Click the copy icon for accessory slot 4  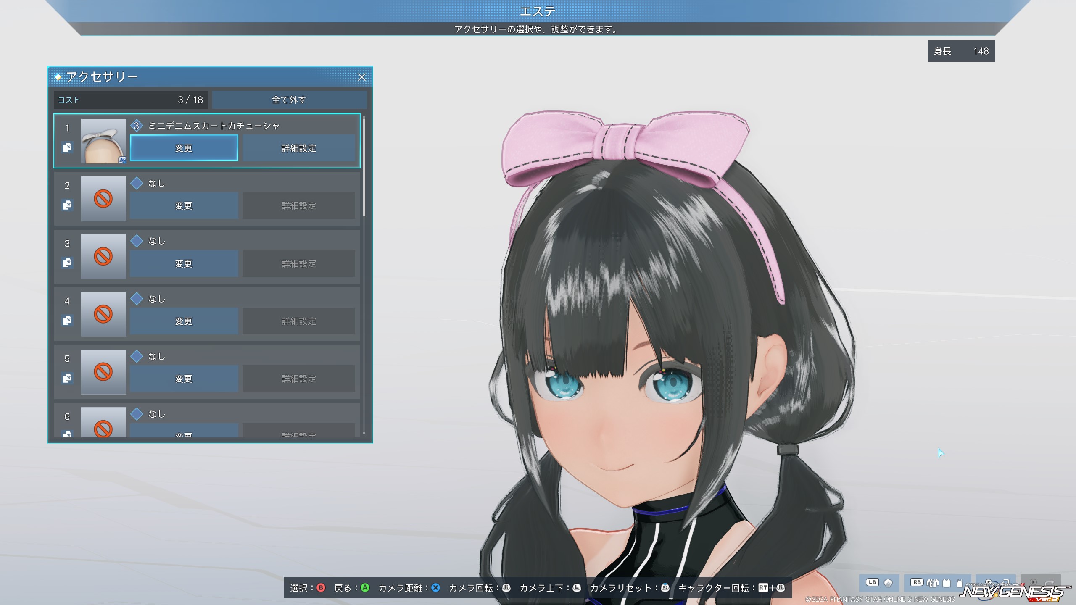tap(67, 321)
